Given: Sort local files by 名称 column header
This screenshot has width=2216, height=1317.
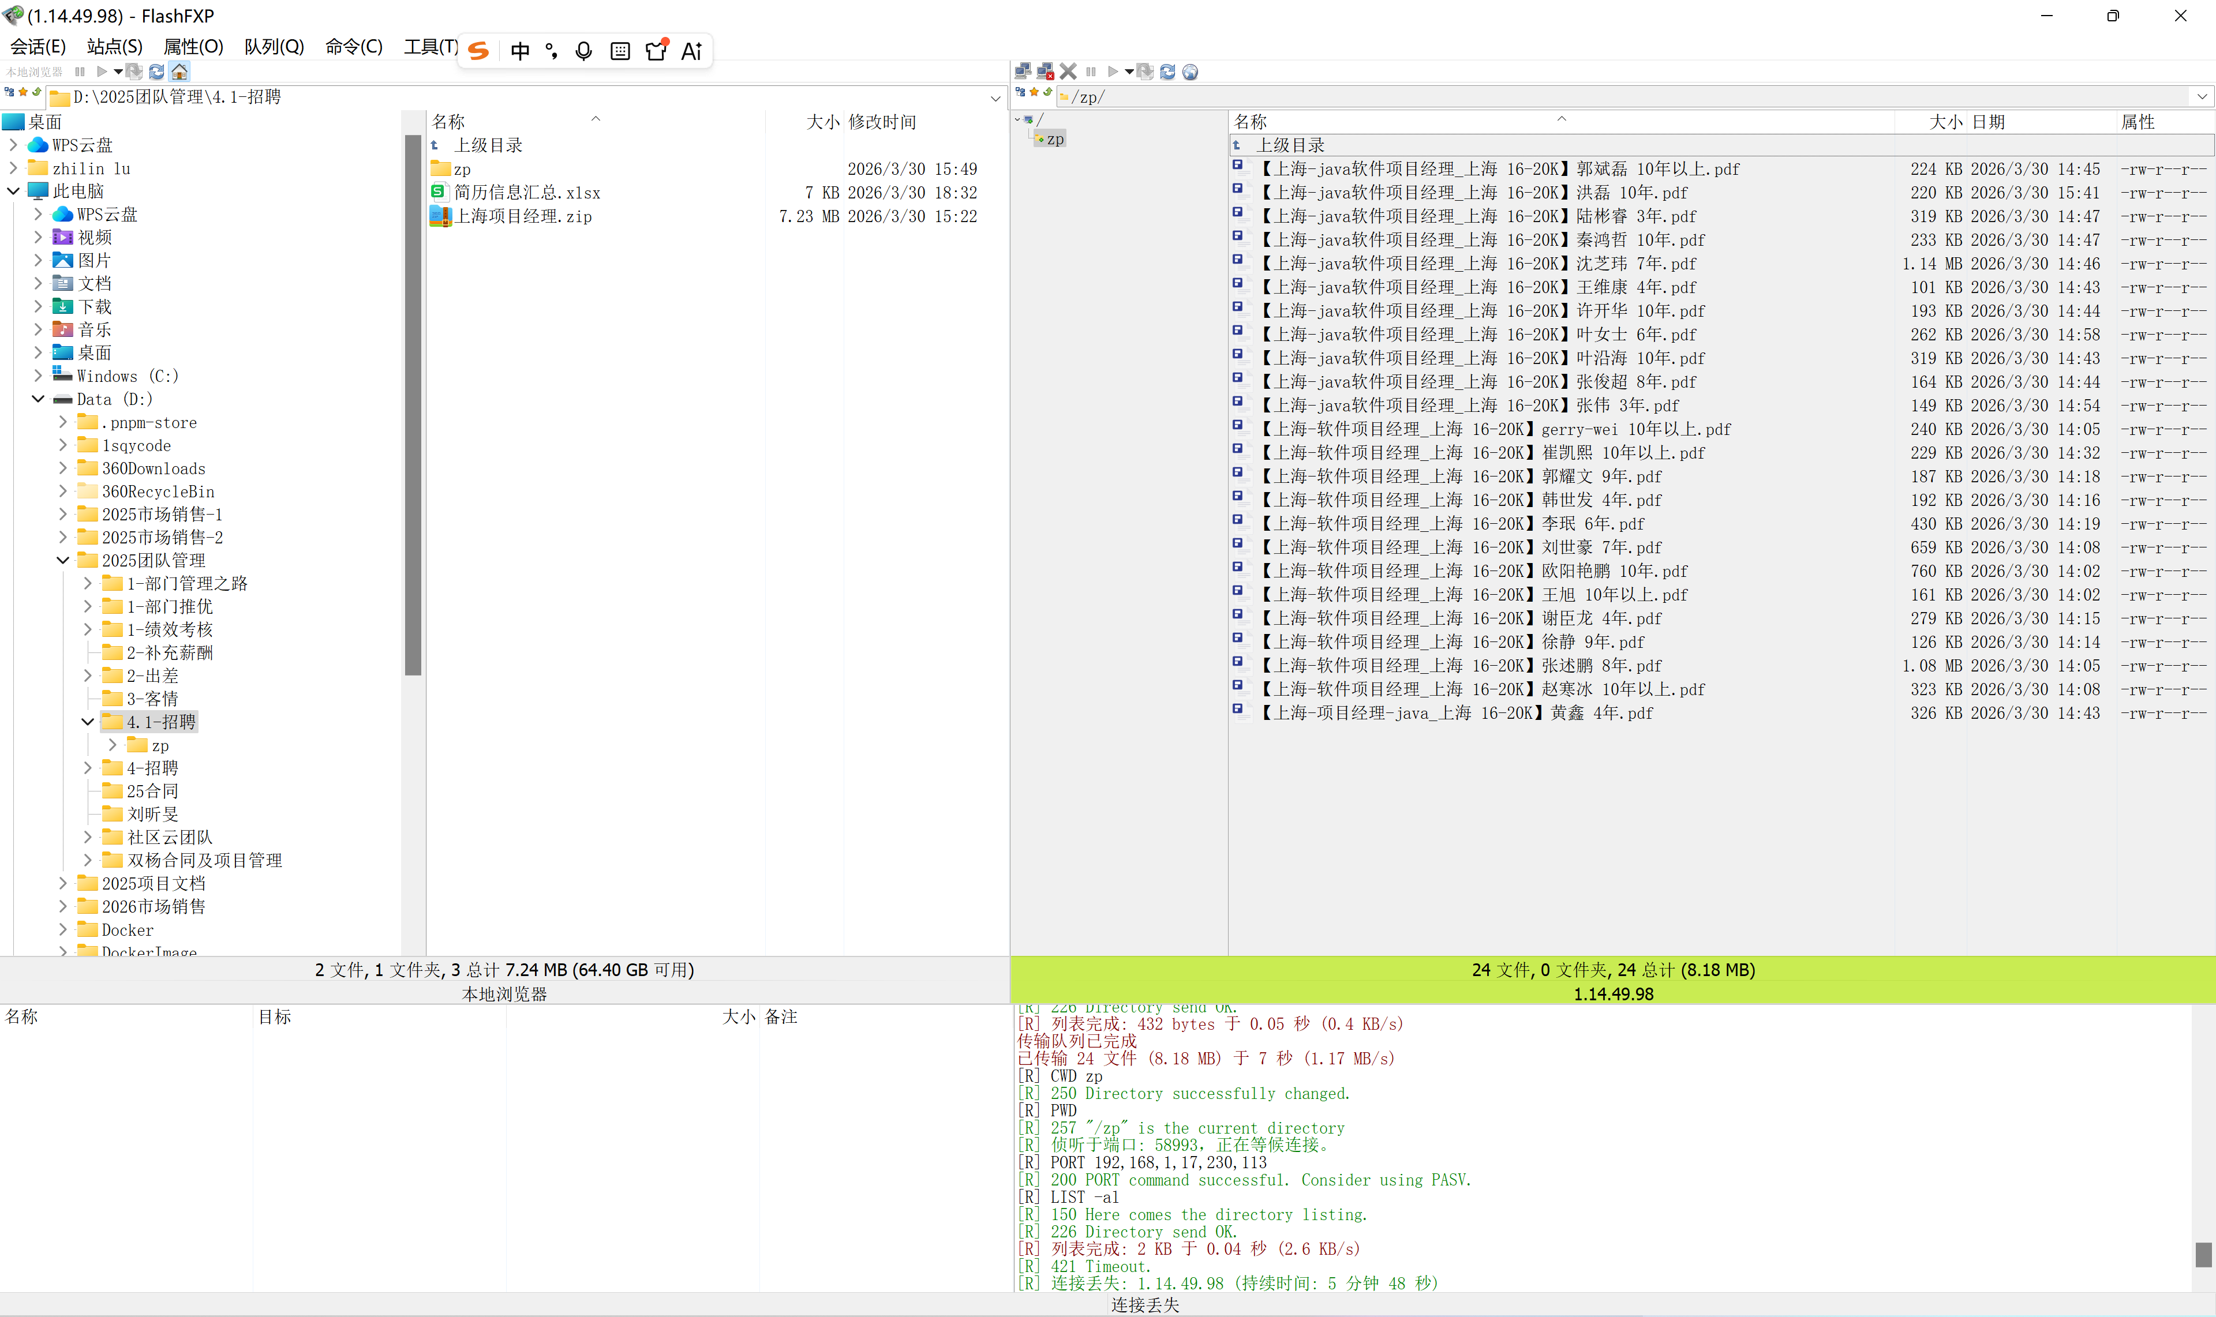Looking at the screenshot, I should point(595,122).
